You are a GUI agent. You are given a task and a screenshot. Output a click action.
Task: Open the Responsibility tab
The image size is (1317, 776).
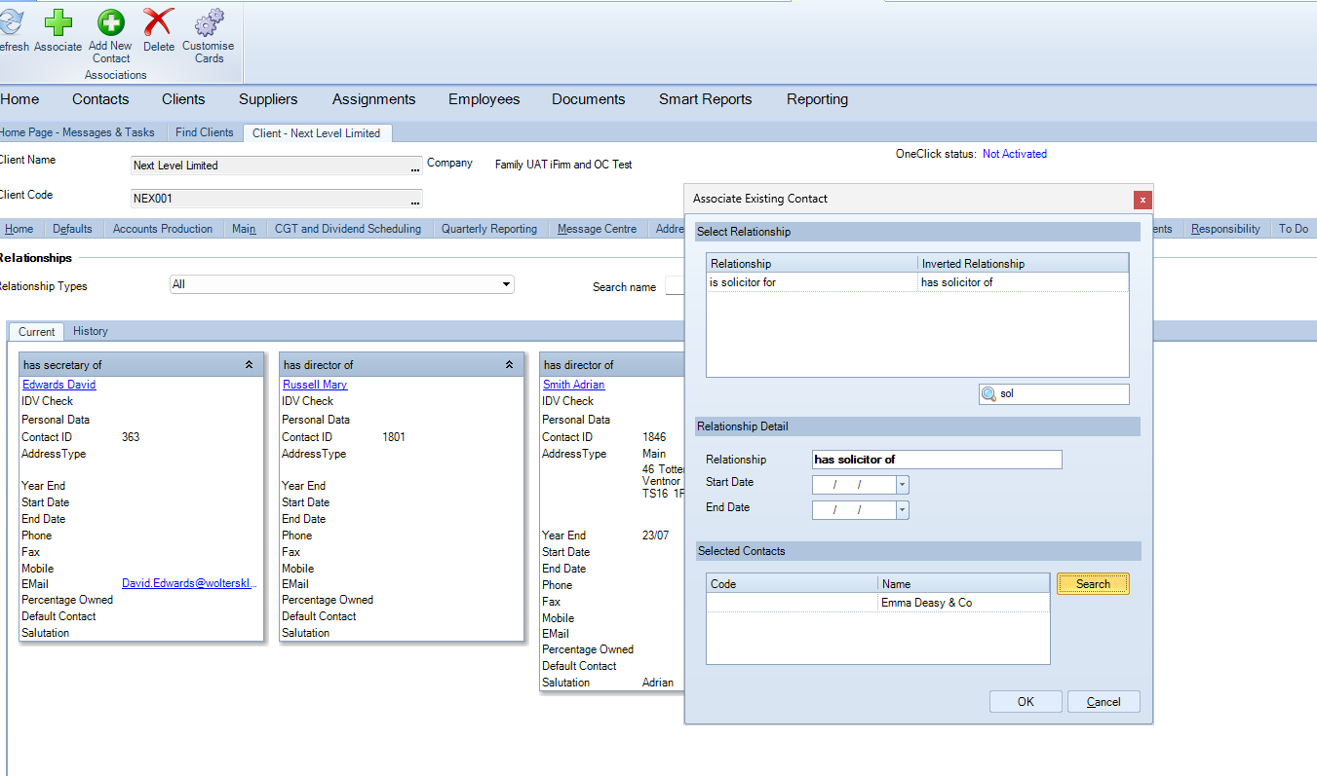pos(1225,229)
